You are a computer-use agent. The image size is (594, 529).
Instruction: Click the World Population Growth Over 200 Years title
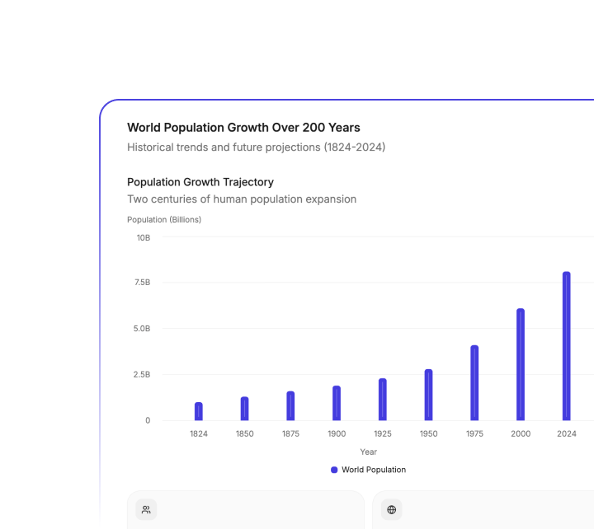243,128
